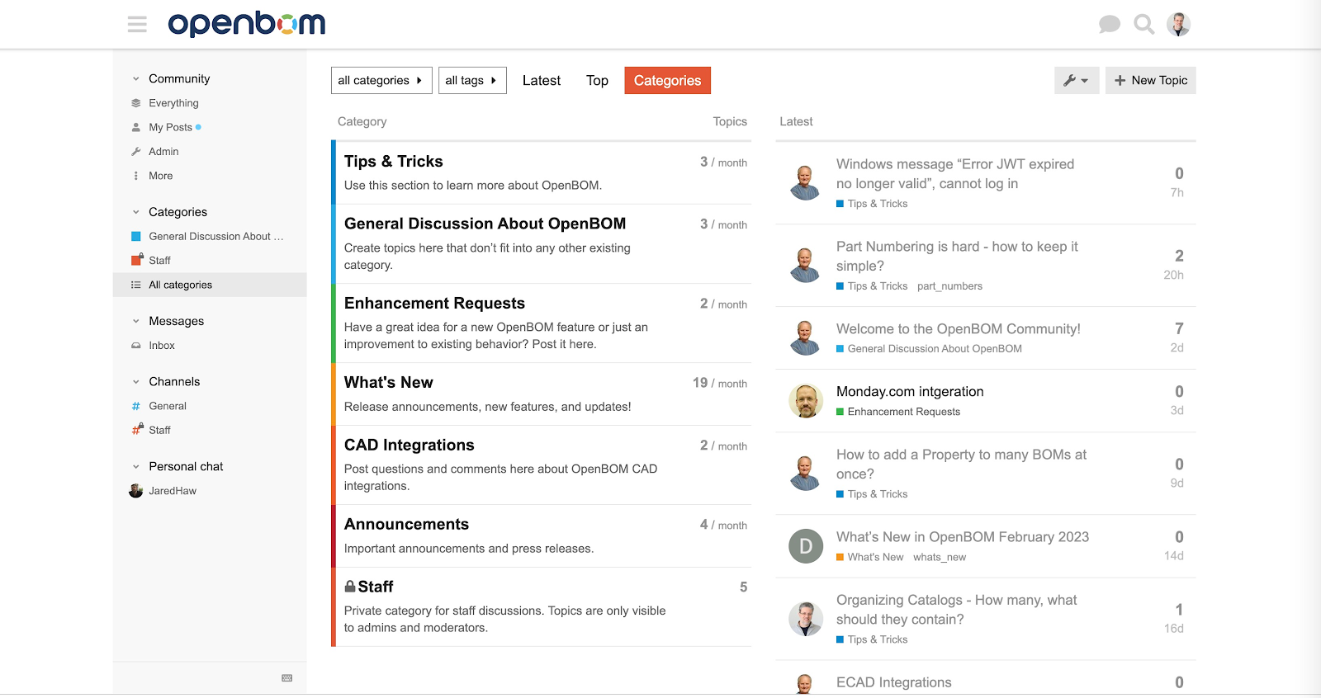Open the Announcements category
This screenshot has height=698, width=1321.
406,525
